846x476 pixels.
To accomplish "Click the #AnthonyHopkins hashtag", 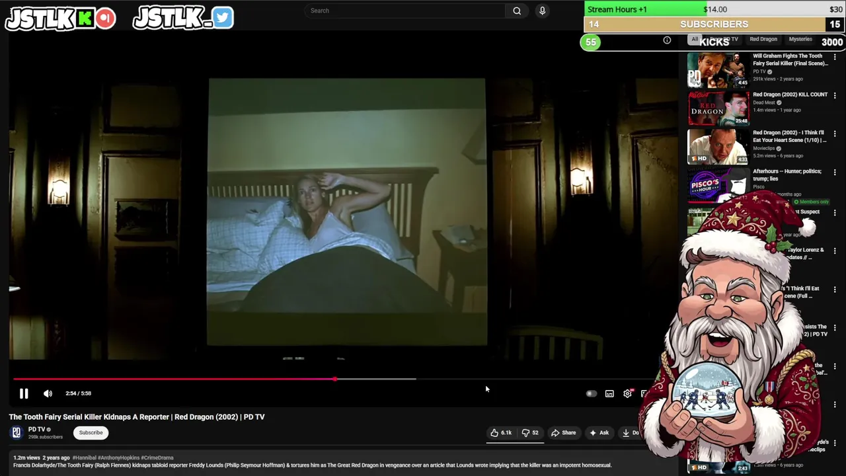I will point(118,457).
